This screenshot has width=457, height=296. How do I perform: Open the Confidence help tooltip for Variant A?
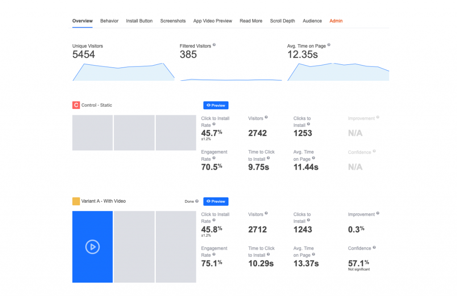[374, 248]
